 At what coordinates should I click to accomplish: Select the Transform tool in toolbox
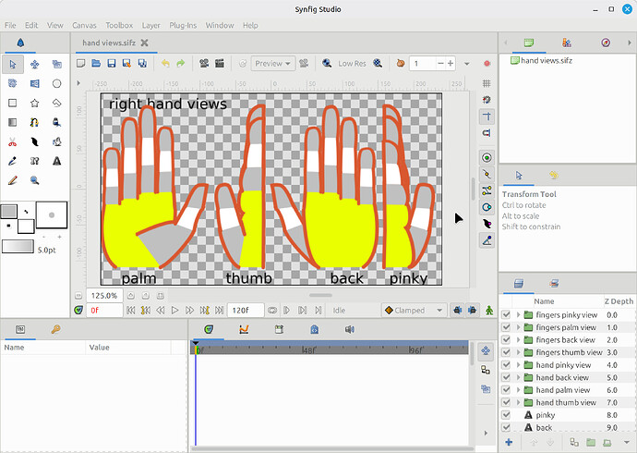tap(13, 64)
